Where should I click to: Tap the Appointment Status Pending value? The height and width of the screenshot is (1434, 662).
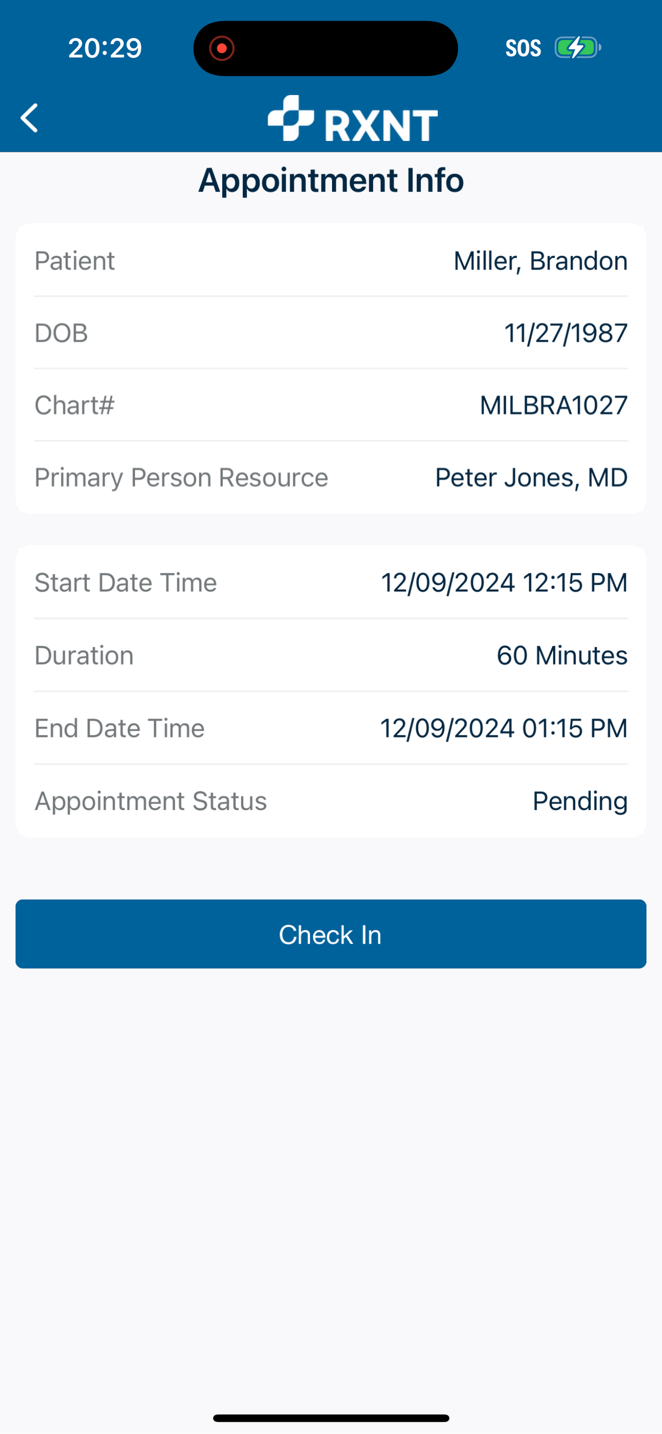pyautogui.click(x=580, y=801)
